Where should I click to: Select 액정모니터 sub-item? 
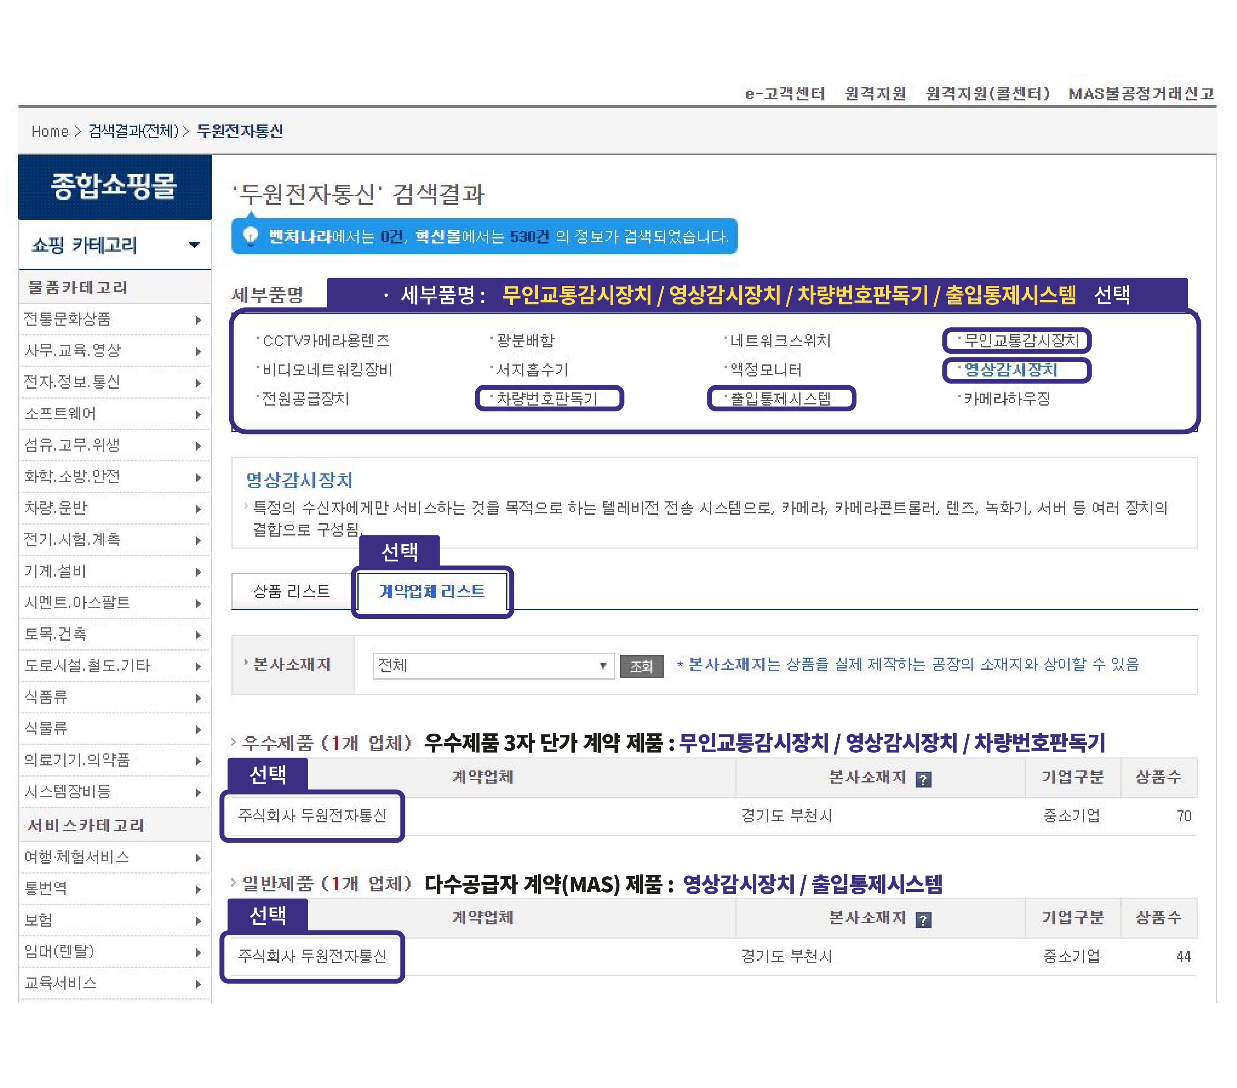(x=766, y=370)
